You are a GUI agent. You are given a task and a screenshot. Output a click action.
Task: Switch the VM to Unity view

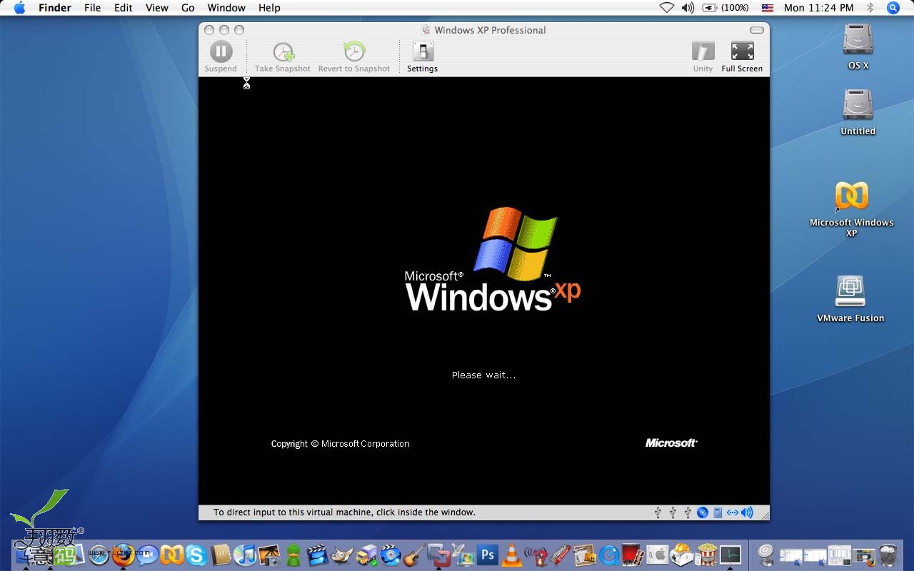tap(703, 57)
